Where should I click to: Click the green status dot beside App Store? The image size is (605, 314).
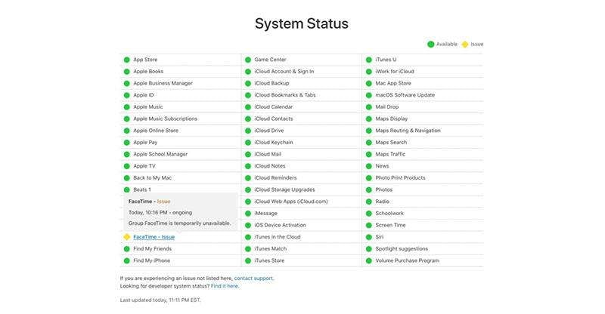point(127,60)
